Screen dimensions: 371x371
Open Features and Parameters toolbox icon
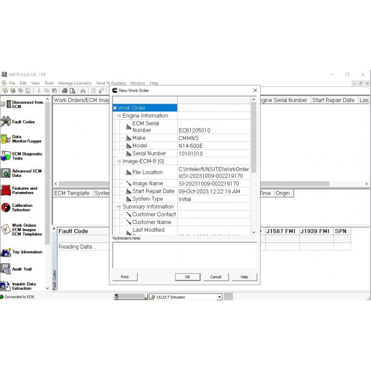coord(6,190)
